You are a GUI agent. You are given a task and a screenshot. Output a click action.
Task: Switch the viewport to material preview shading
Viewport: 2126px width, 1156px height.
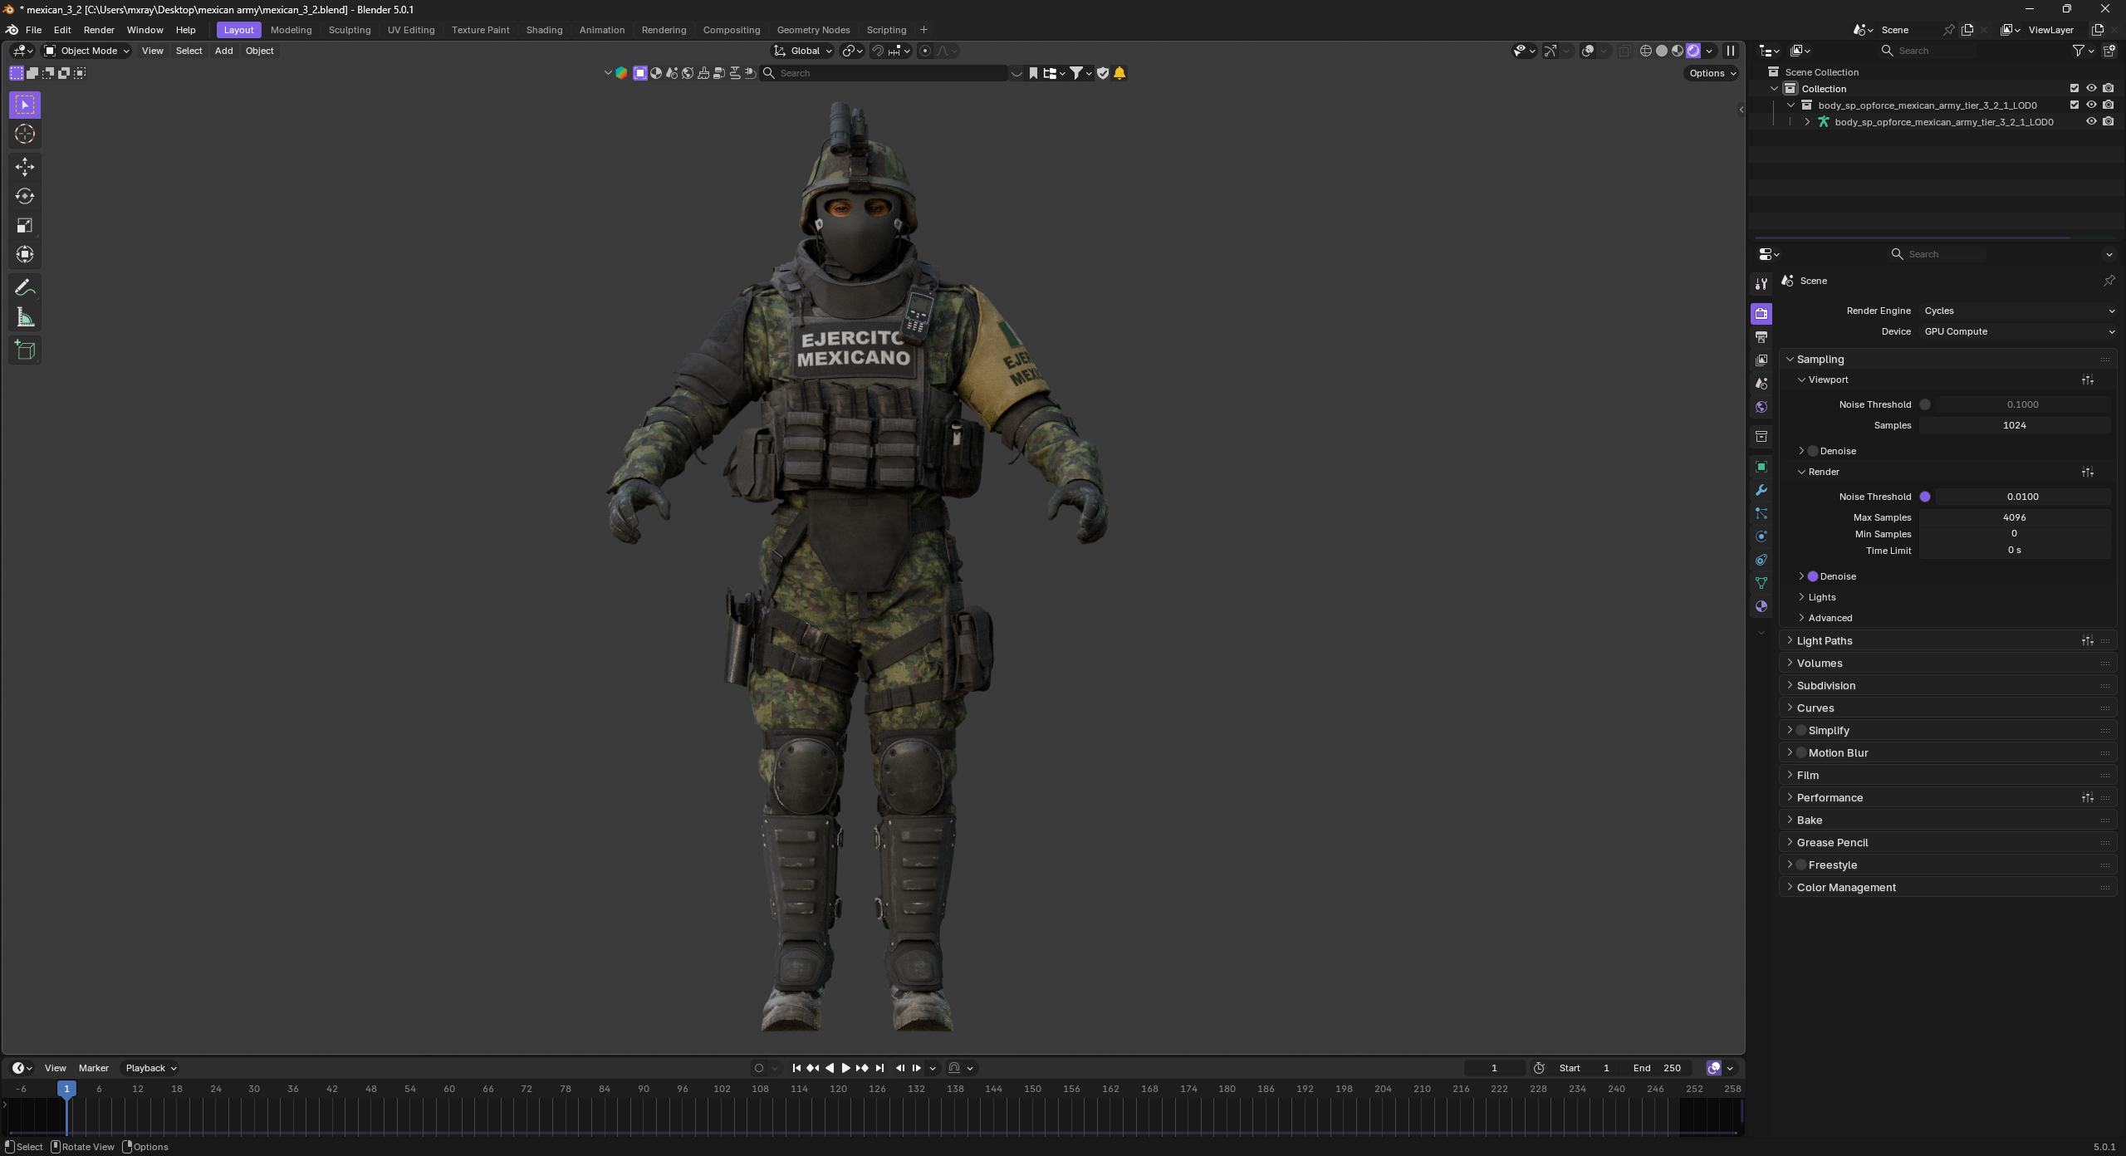[1678, 51]
